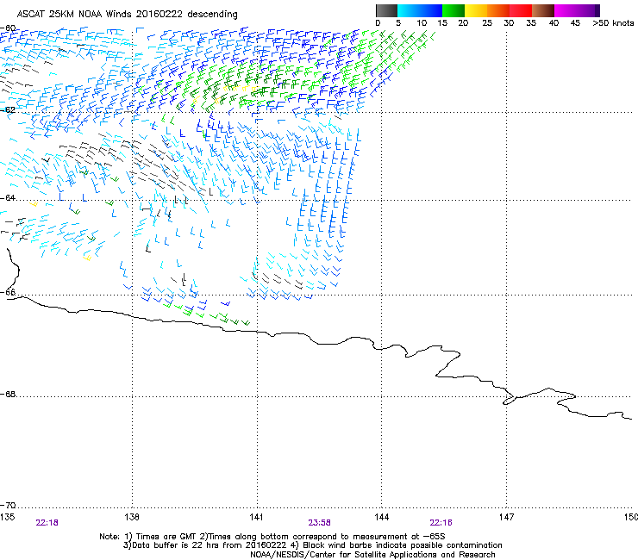The image size is (638, 560).
Task: Click the '25' legend scale label
Action: pos(487,23)
